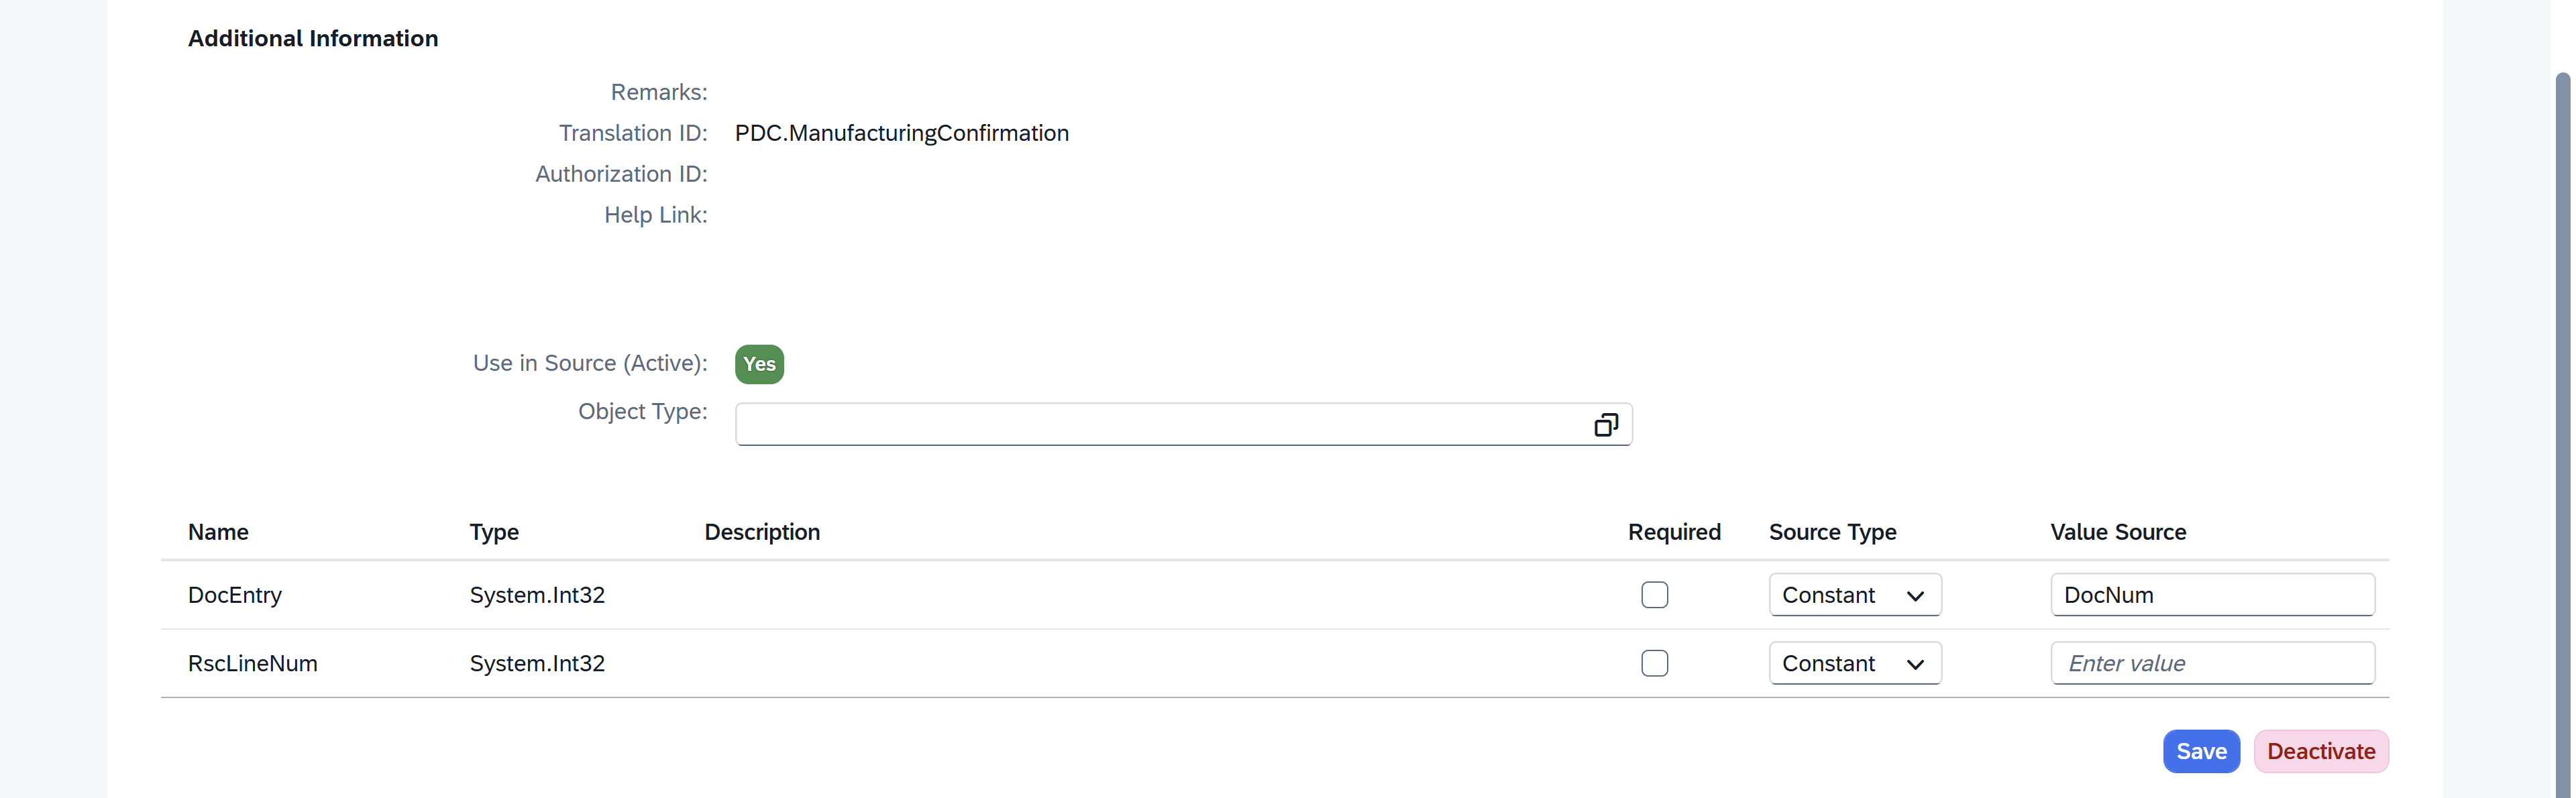2576x798 pixels.
Task: Select the Source Type column header
Action: pyautogui.click(x=1832, y=532)
